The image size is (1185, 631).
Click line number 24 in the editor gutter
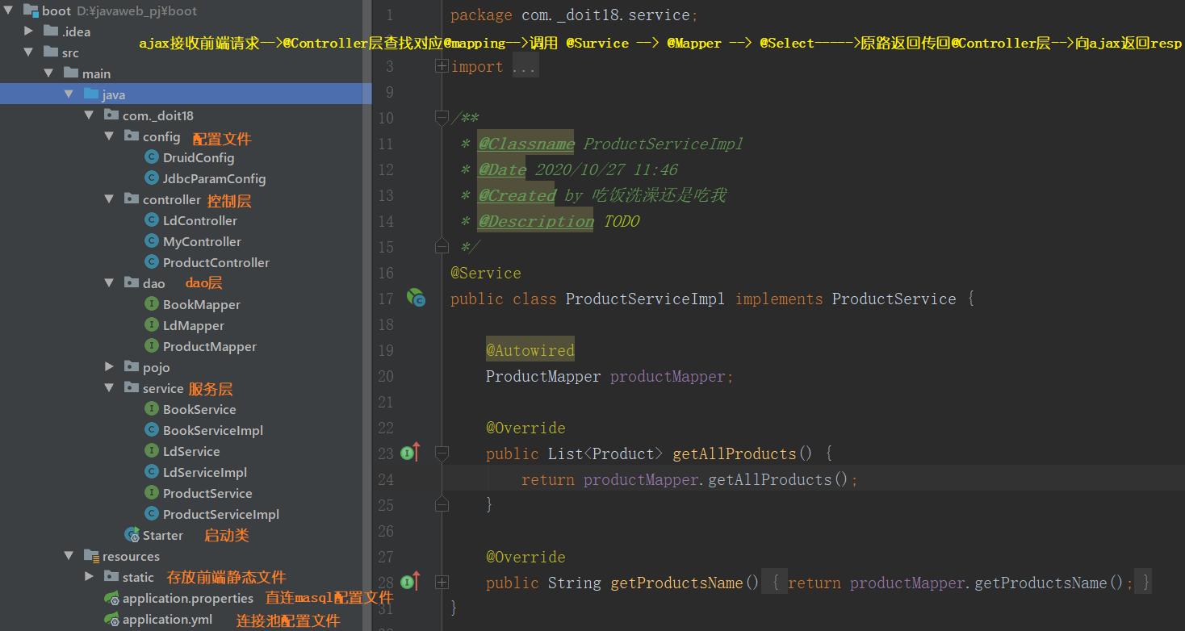(386, 478)
